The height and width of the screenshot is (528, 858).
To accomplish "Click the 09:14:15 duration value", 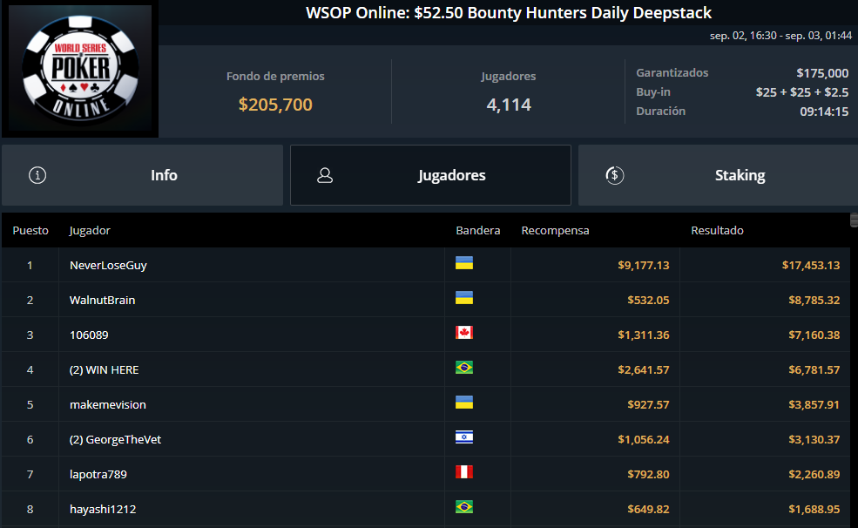I will coord(824,112).
